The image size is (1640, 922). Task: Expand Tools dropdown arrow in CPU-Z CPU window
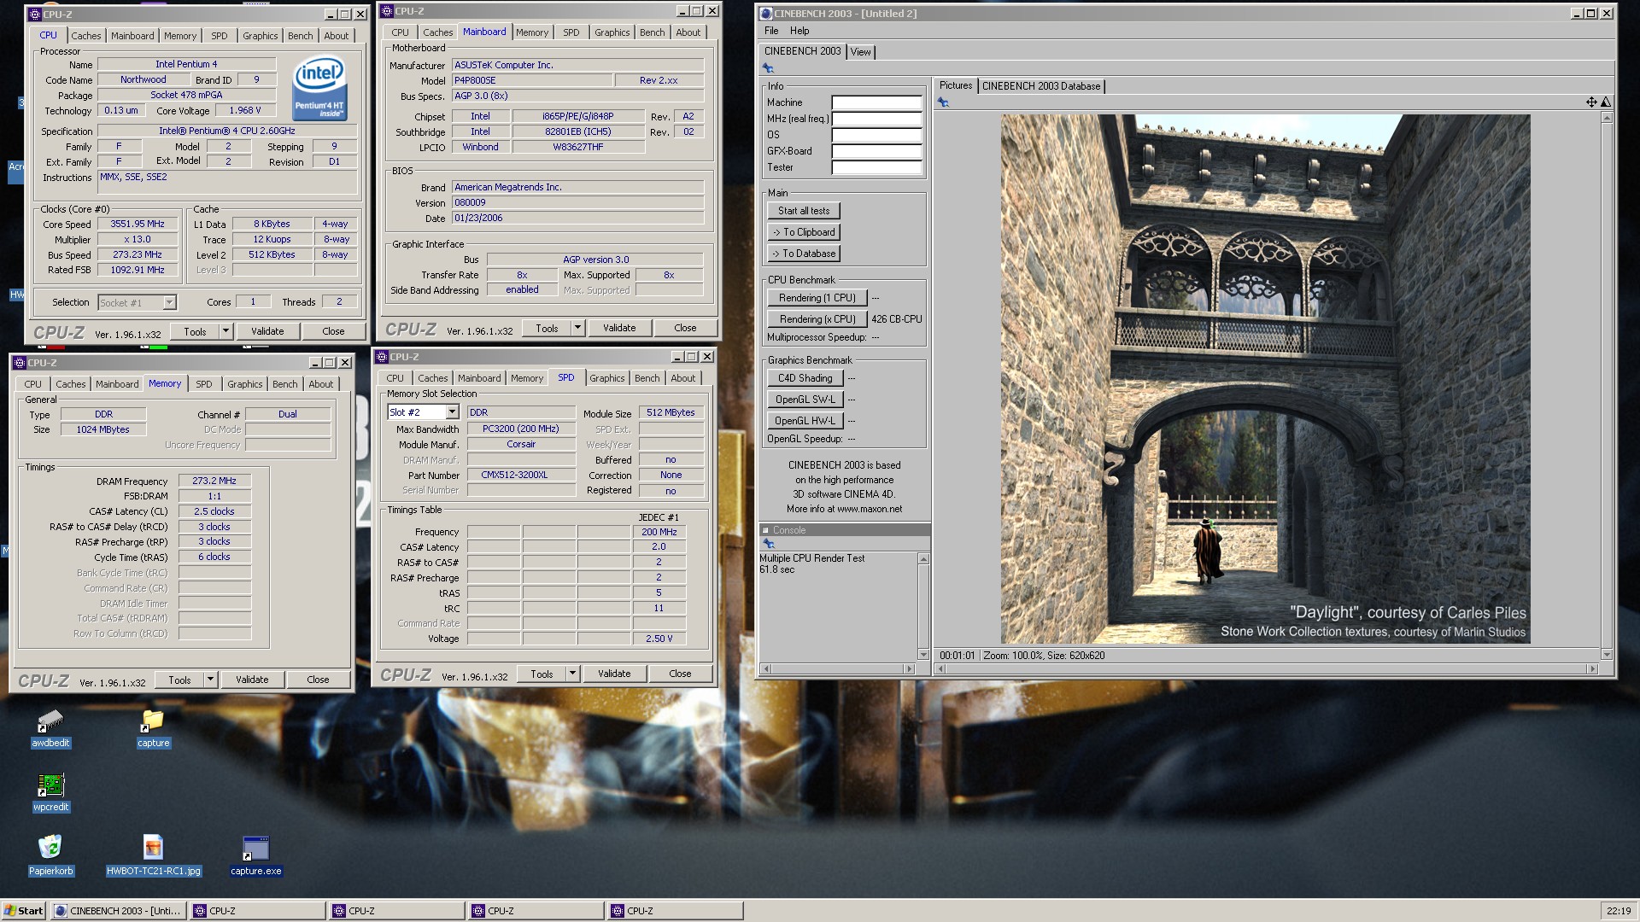(x=225, y=331)
